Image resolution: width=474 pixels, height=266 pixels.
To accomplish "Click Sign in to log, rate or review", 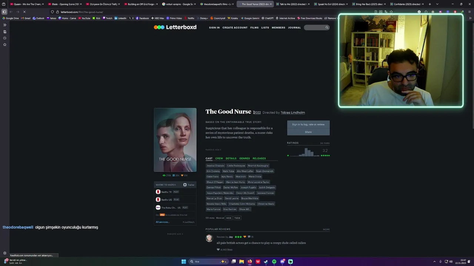I will tap(308, 125).
